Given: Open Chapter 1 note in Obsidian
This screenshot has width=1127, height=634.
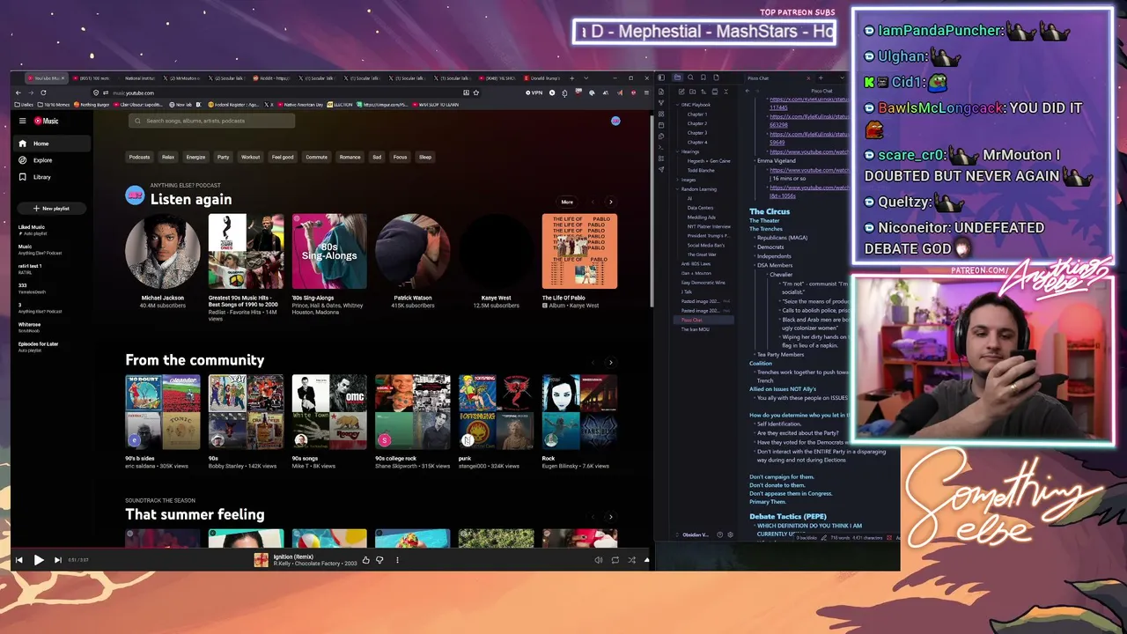Looking at the screenshot, I should 697,114.
